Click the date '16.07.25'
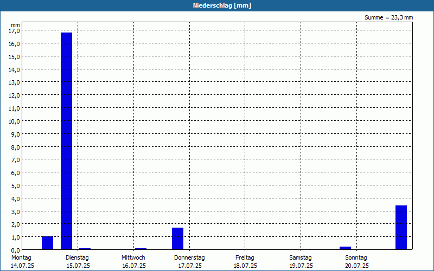This screenshot has width=434, height=271. coord(134,266)
